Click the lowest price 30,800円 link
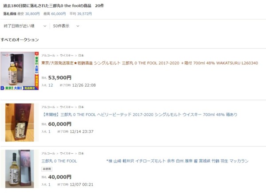 click(x=32, y=14)
